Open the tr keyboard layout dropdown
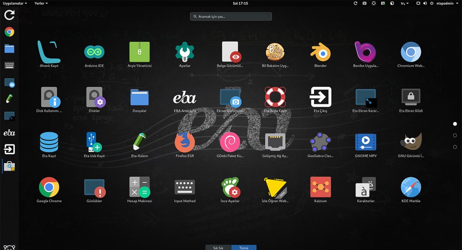Image resolution: width=462 pixels, height=250 pixels. [x=404, y=3]
